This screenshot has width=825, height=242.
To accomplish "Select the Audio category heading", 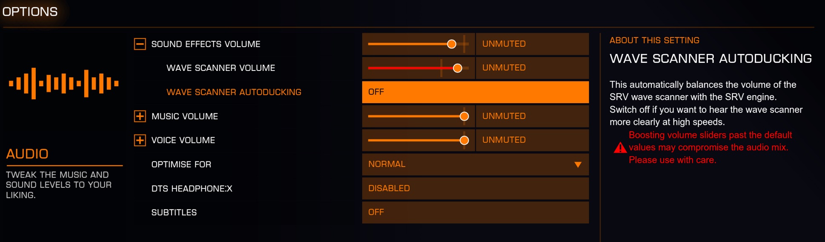I will 27,154.
